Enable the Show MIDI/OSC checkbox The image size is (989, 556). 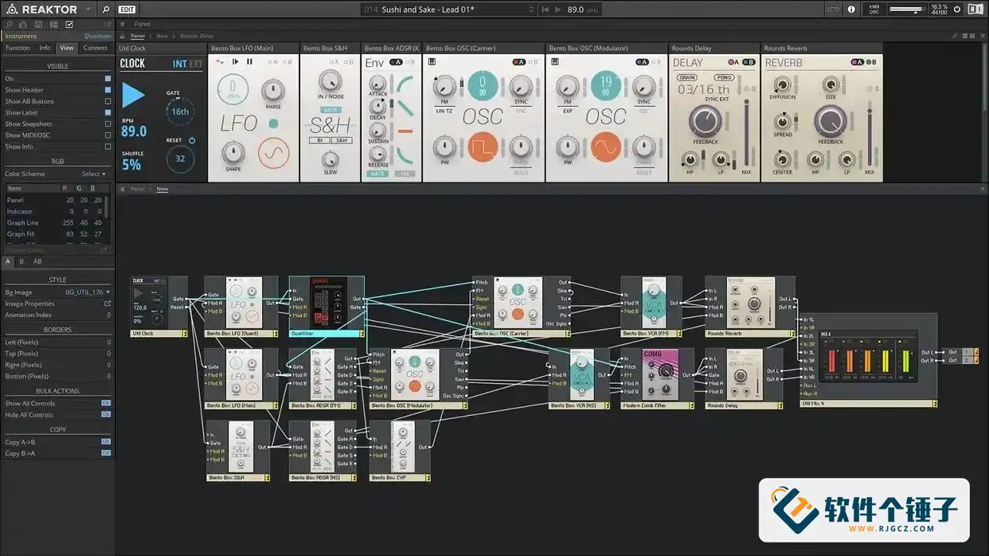click(x=108, y=135)
